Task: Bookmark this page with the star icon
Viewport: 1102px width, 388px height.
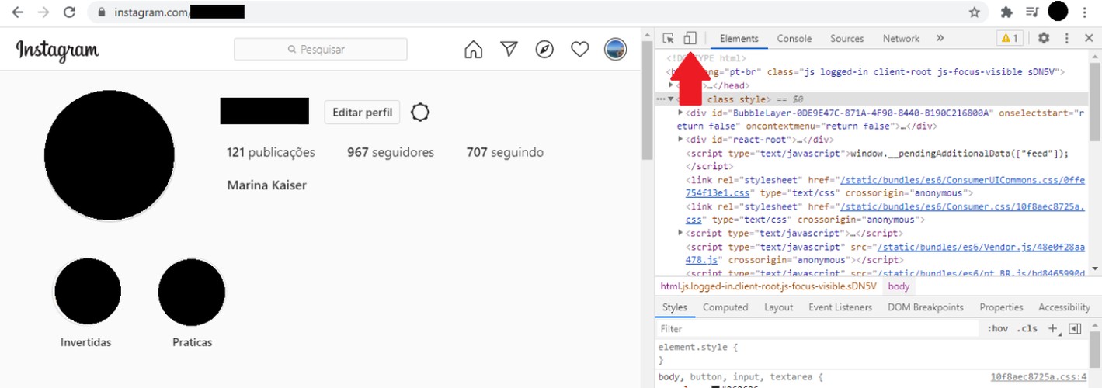Action: (974, 12)
